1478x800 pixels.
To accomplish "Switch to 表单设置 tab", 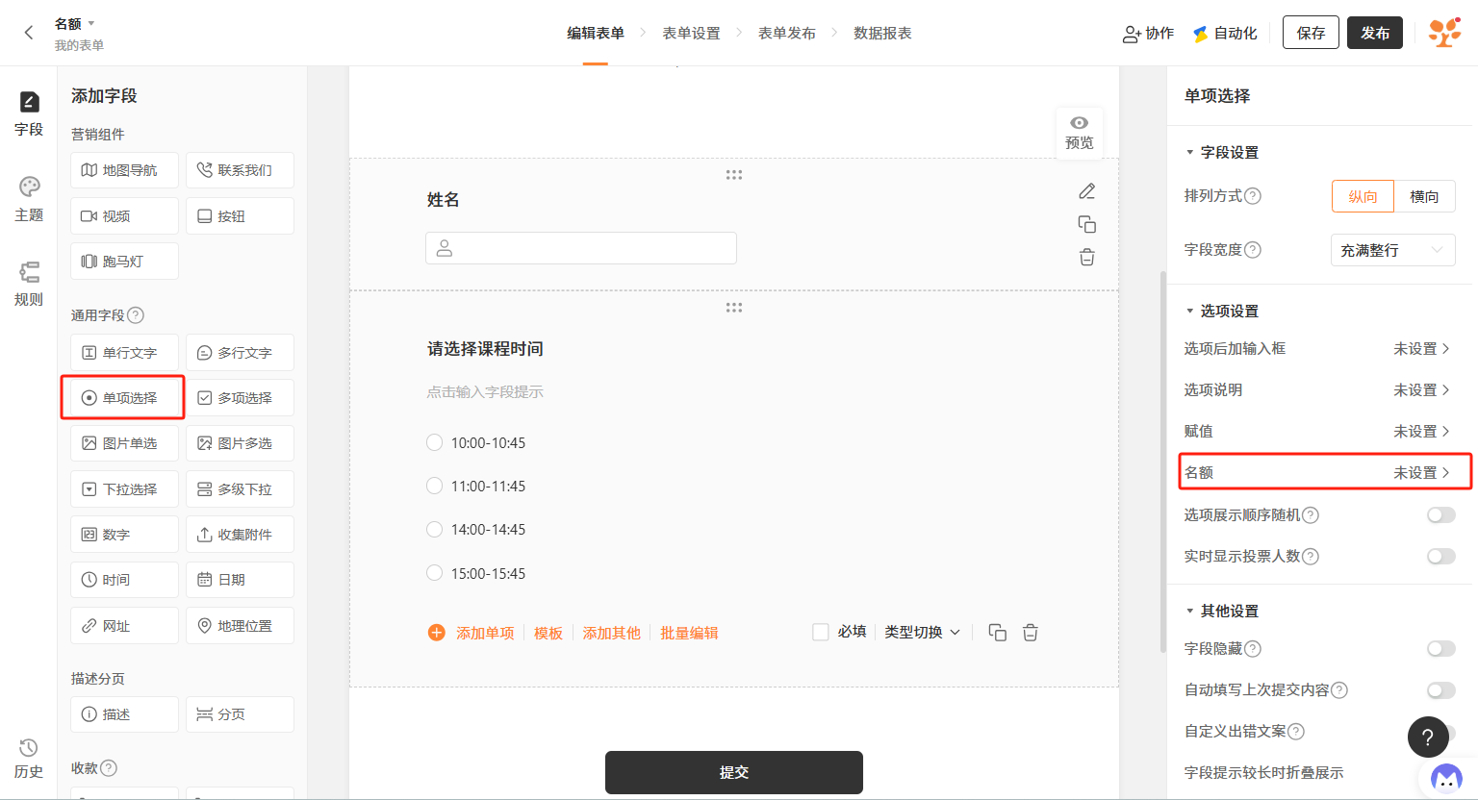I will [691, 33].
